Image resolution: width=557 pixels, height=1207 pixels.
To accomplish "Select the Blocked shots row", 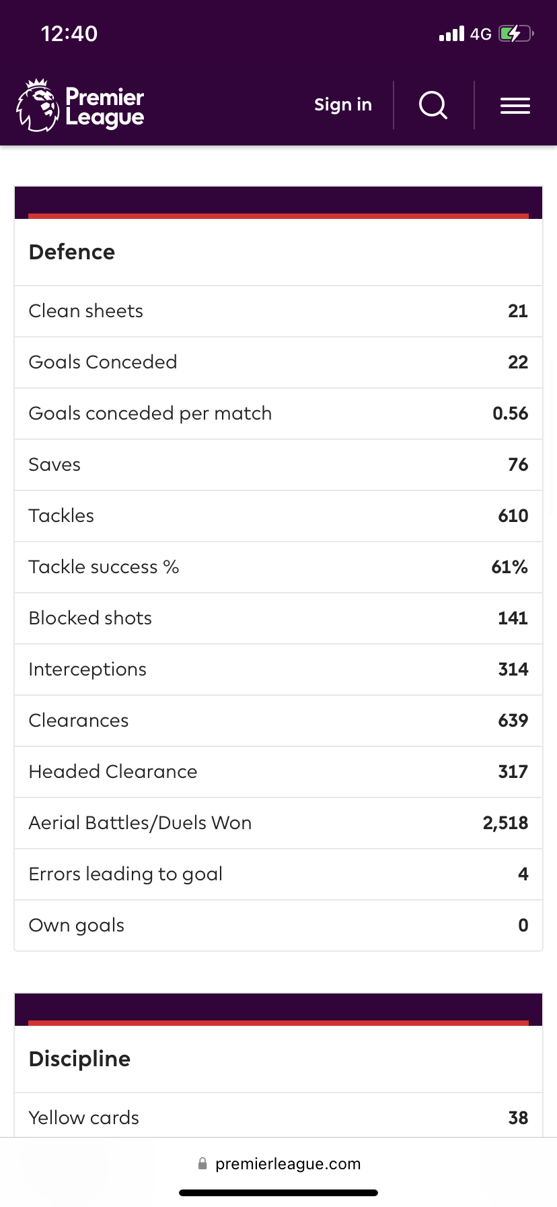I will click(x=278, y=618).
